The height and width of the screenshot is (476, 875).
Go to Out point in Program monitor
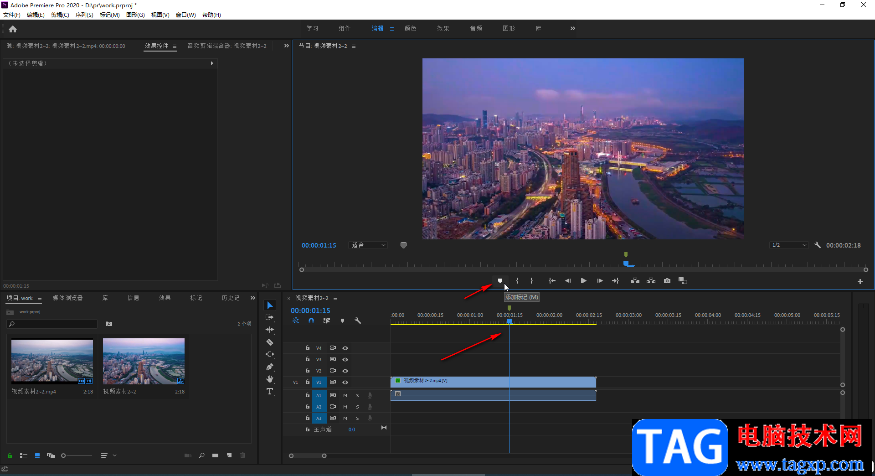615,281
